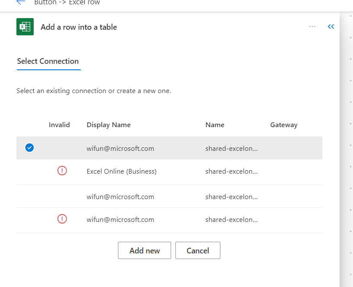Click the back arrow near Button -> Excel row
The height and width of the screenshot is (287, 353).
[21, 2]
